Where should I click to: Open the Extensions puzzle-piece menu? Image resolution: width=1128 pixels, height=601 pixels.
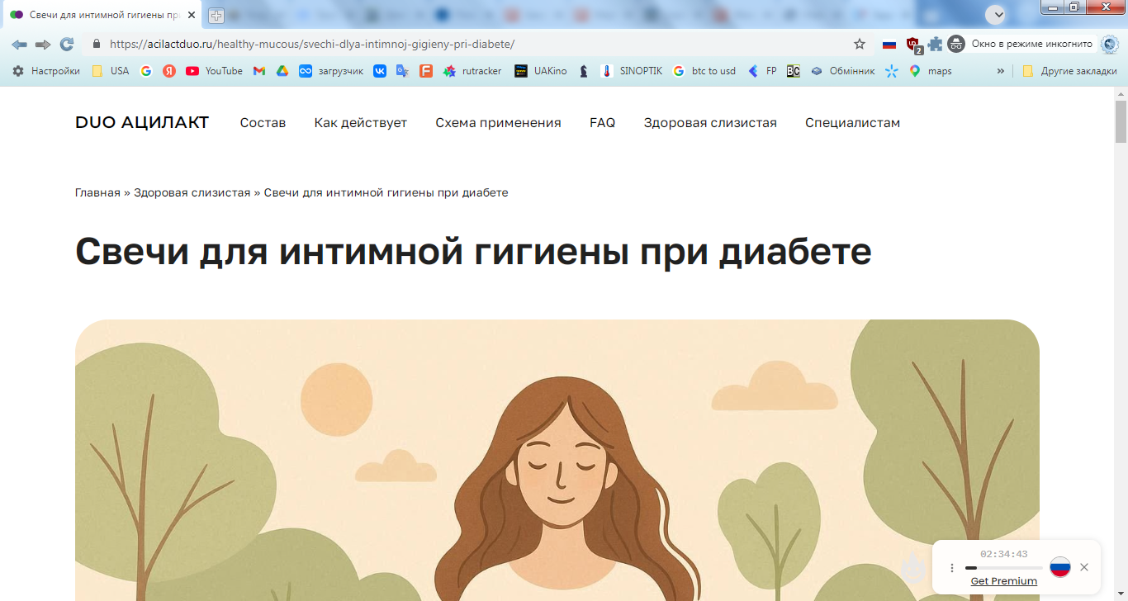coord(935,44)
